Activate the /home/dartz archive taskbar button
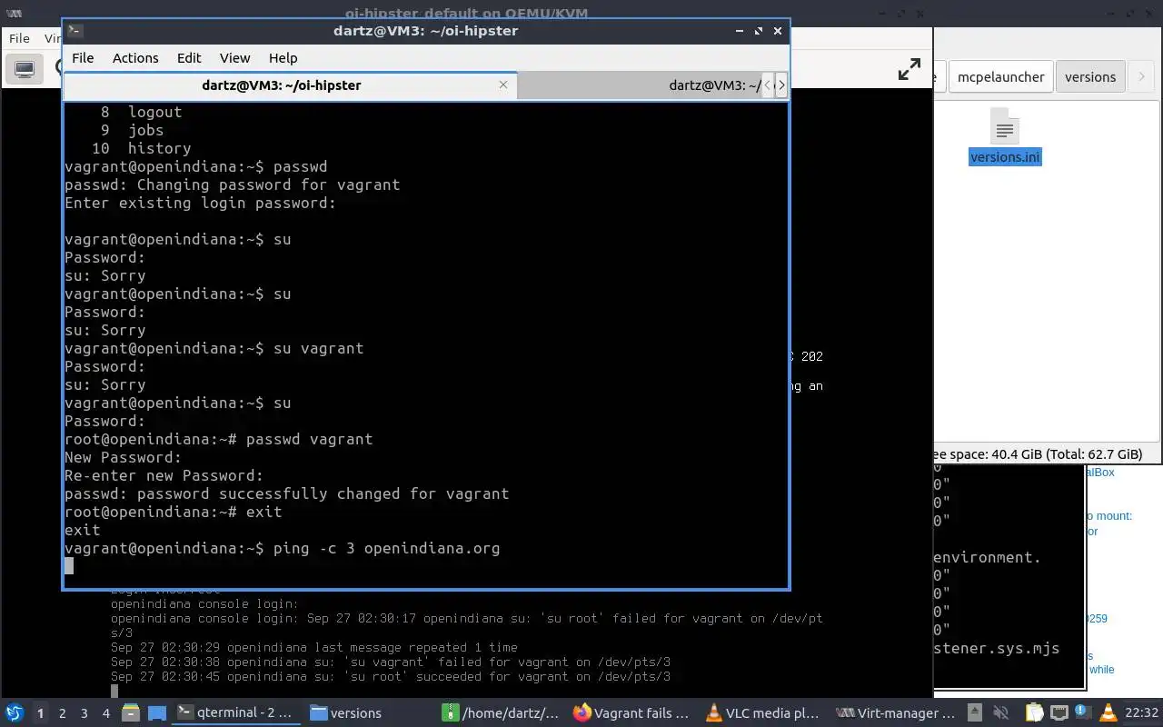The image size is (1163, 727). [501, 712]
